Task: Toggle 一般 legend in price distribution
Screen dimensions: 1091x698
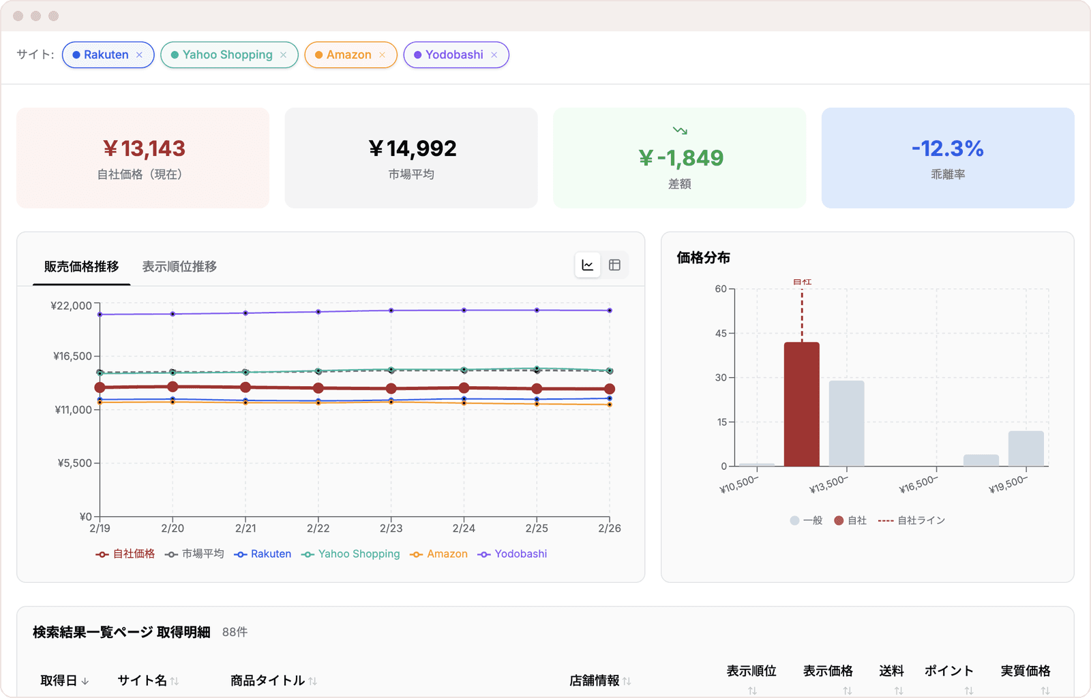Action: pos(806,520)
